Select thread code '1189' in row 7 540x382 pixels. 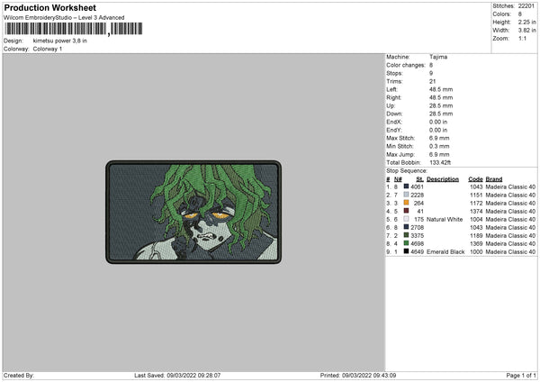pos(476,235)
